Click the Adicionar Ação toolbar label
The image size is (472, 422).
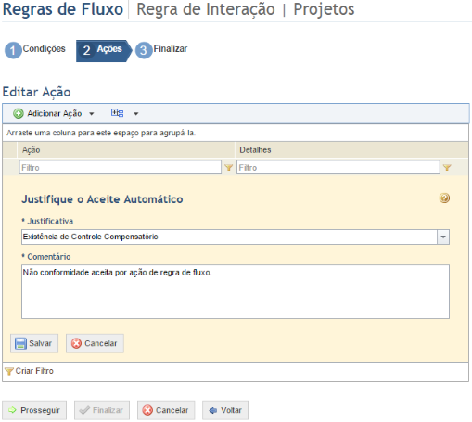(55, 113)
